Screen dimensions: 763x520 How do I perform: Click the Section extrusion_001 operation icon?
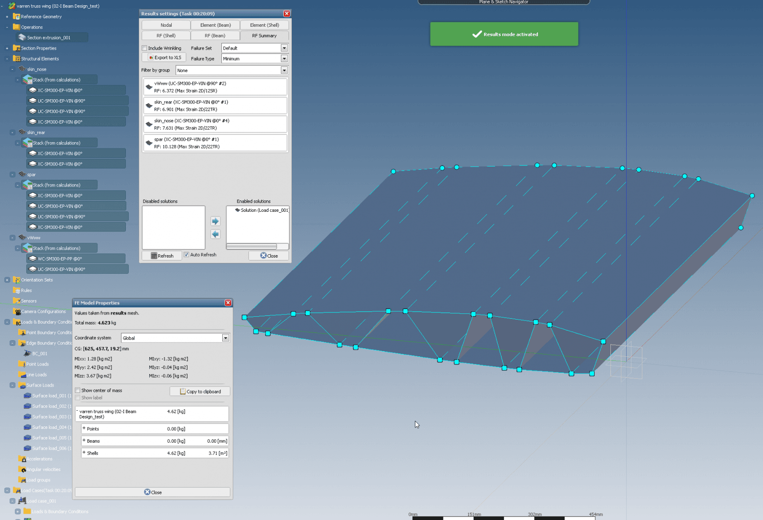(x=22, y=37)
